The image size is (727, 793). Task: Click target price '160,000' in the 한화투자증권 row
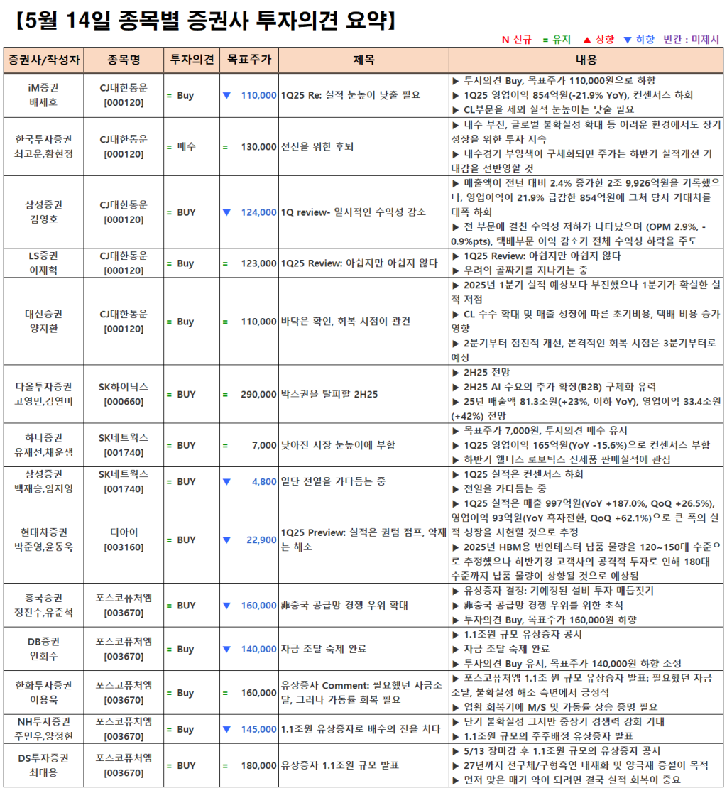[x=258, y=694]
